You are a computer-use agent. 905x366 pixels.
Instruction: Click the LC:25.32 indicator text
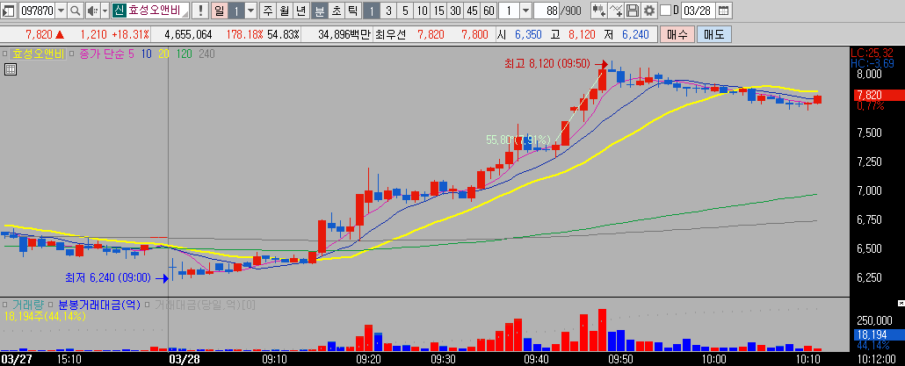[x=872, y=53]
